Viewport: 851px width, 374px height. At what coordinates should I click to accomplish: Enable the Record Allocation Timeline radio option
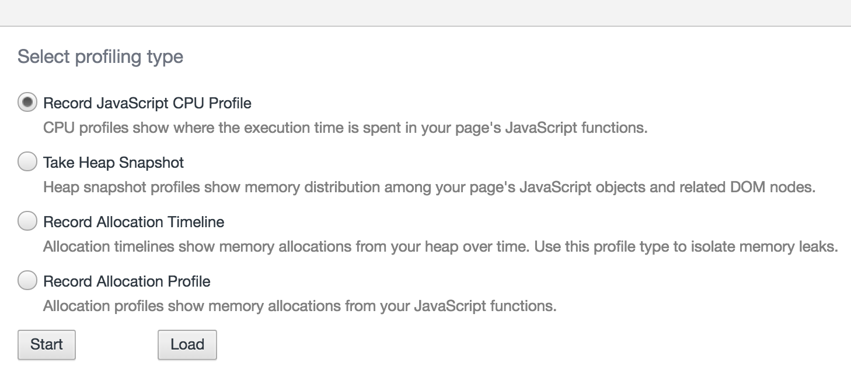tap(27, 222)
